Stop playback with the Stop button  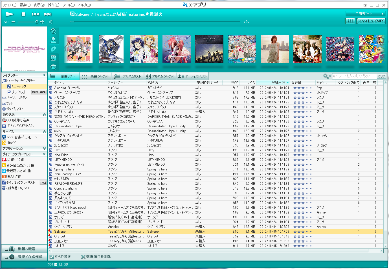tap(23, 14)
